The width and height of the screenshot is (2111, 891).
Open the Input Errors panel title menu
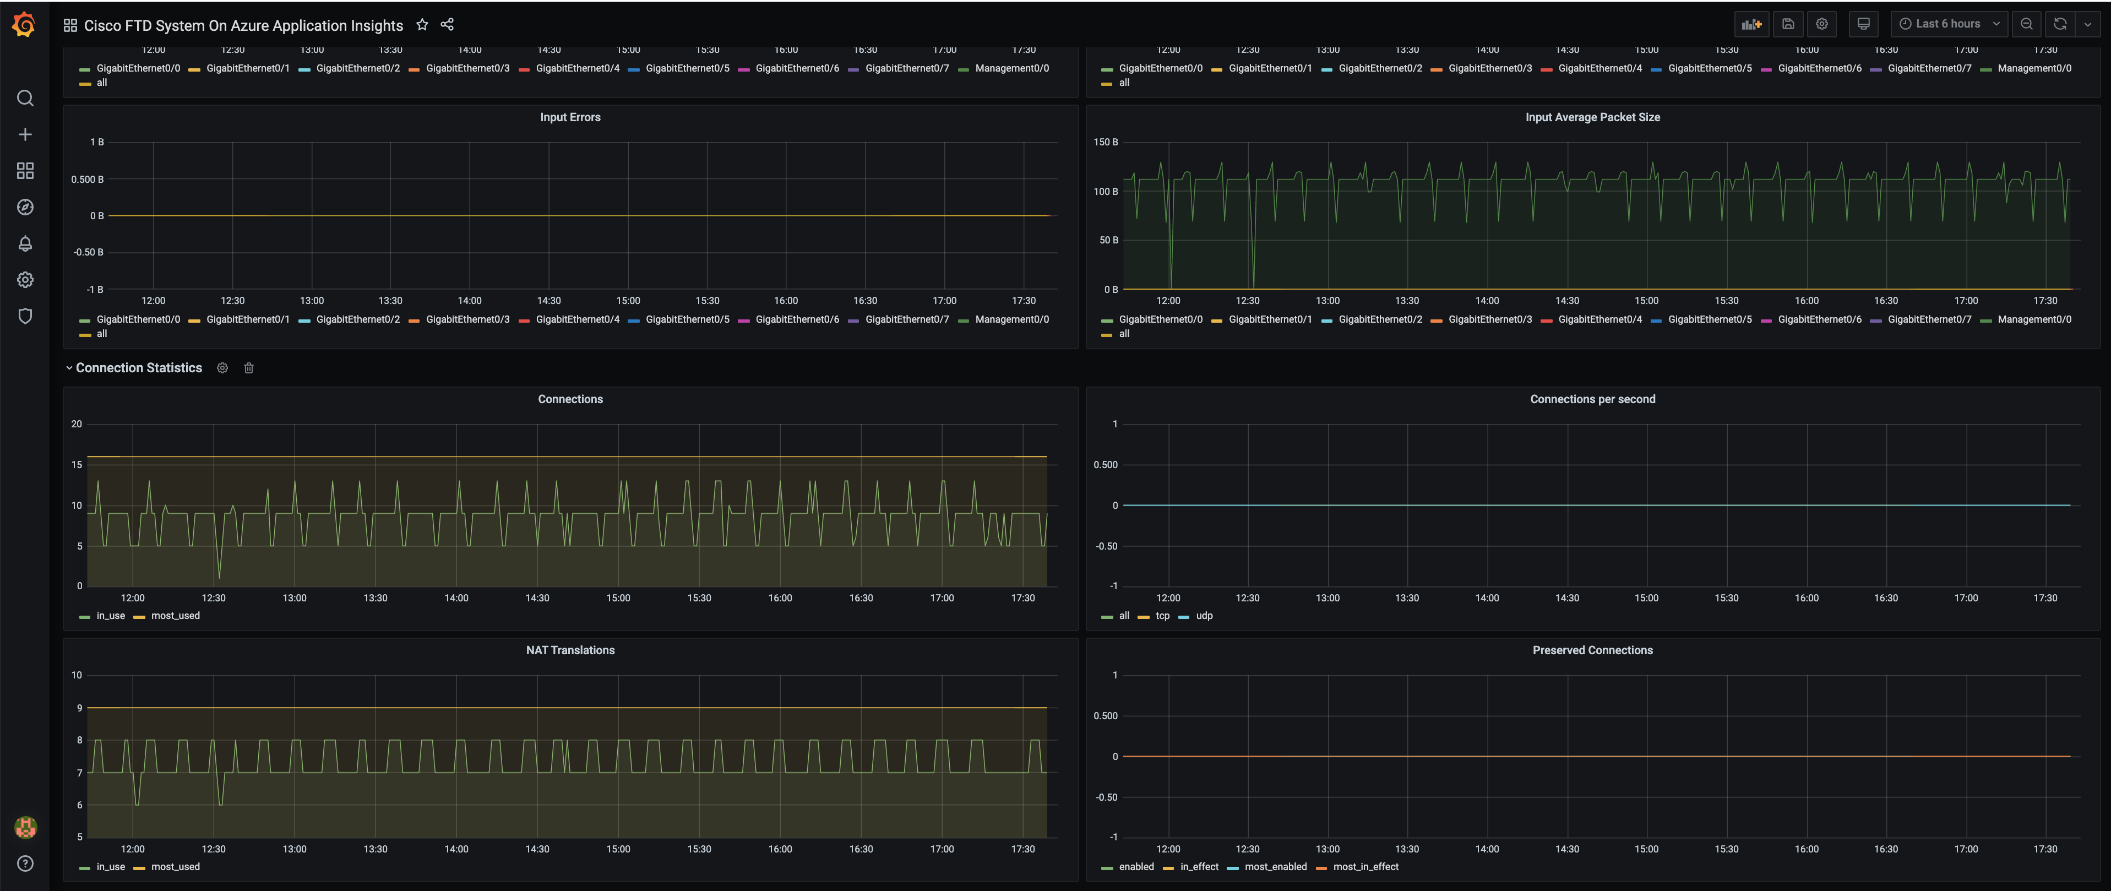[569, 117]
